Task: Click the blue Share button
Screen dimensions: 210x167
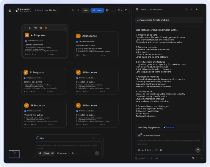Action: pos(97,10)
